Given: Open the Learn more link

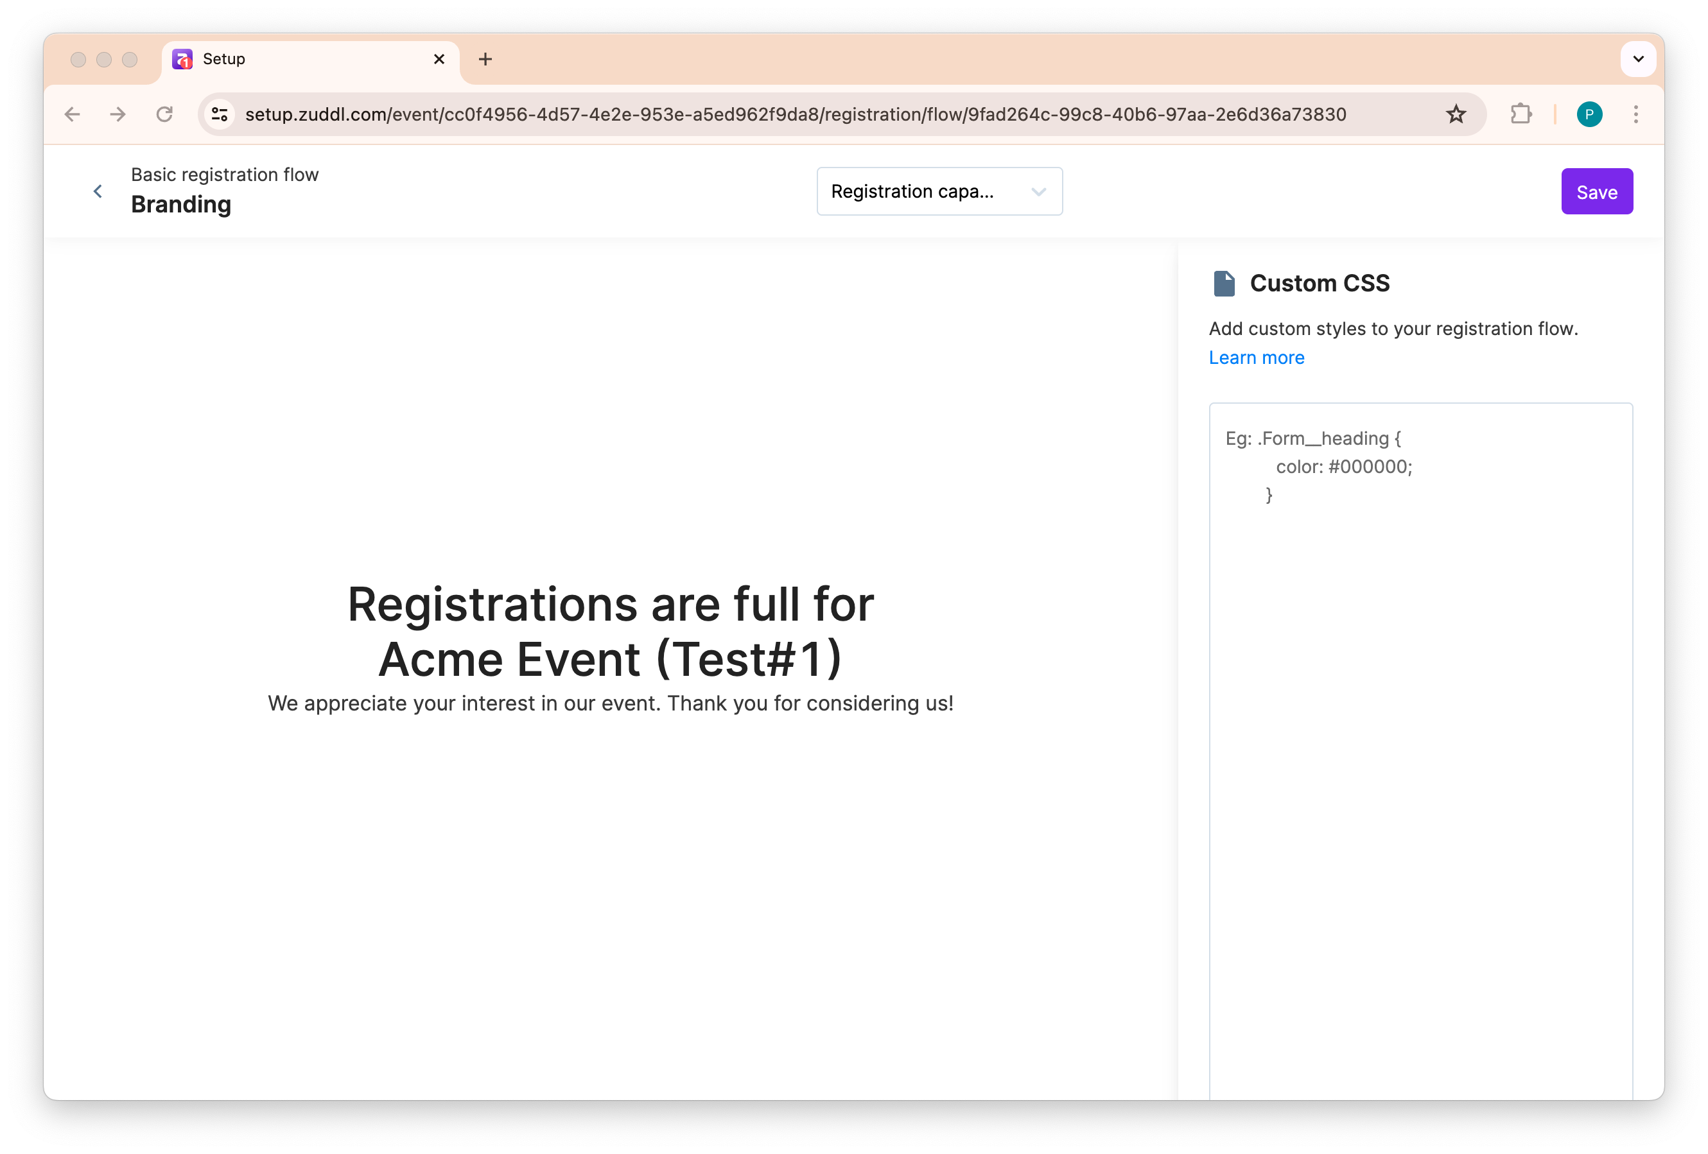Looking at the screenshot, I should [1256, 357].
